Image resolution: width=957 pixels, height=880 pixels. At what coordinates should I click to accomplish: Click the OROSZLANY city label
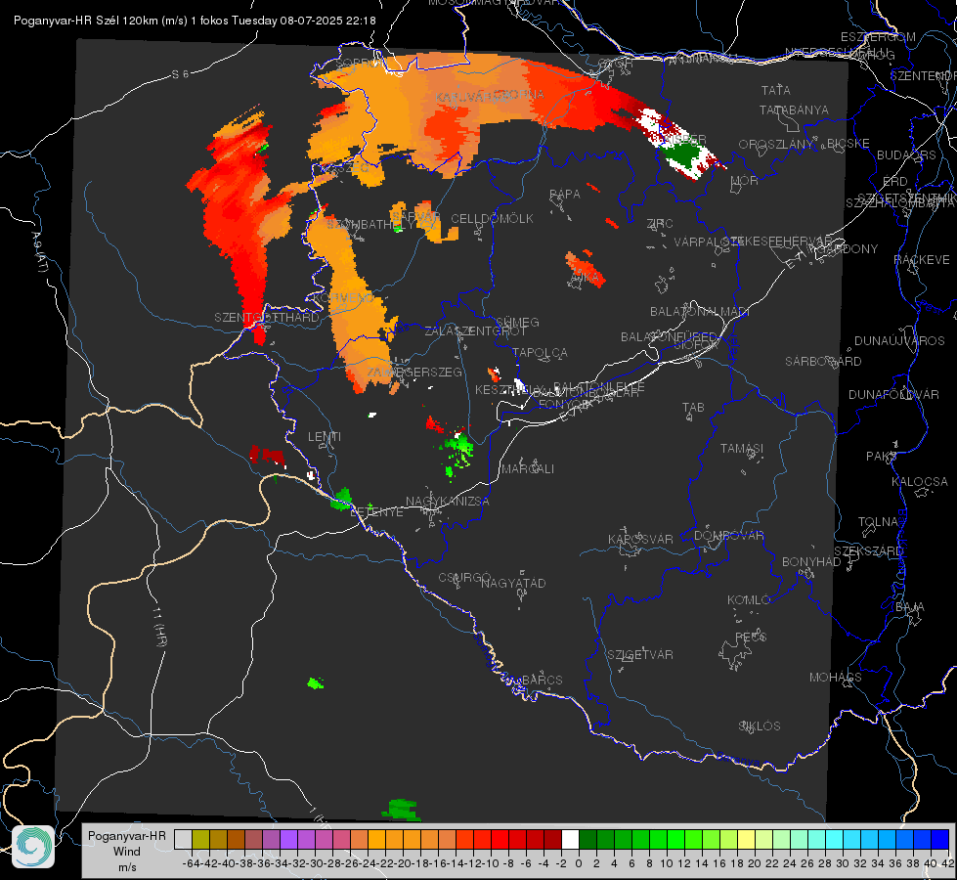coord(776,145)
